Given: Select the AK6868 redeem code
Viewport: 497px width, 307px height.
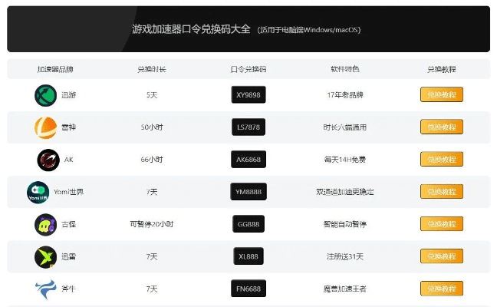Looking at the screenshot, I should 248,159.
